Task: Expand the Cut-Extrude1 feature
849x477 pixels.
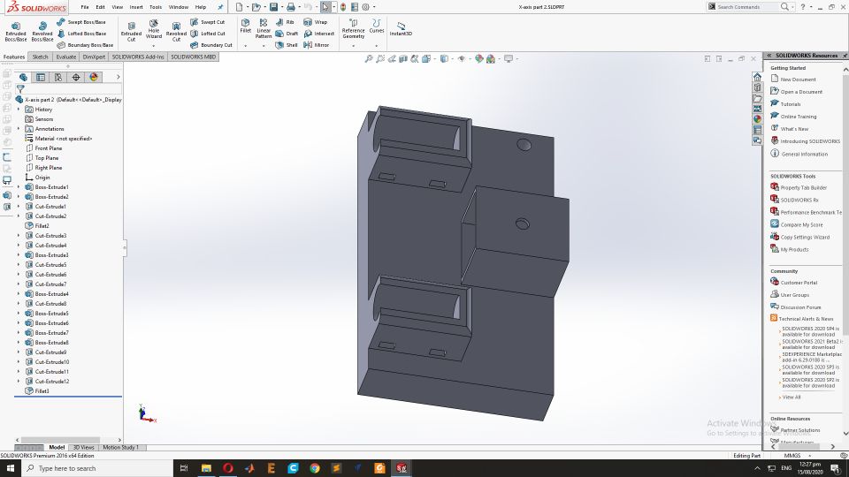Action: [x=19, y=207]
